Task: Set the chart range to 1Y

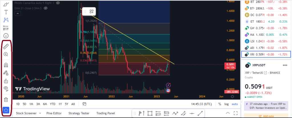Action: pos(60,104)
